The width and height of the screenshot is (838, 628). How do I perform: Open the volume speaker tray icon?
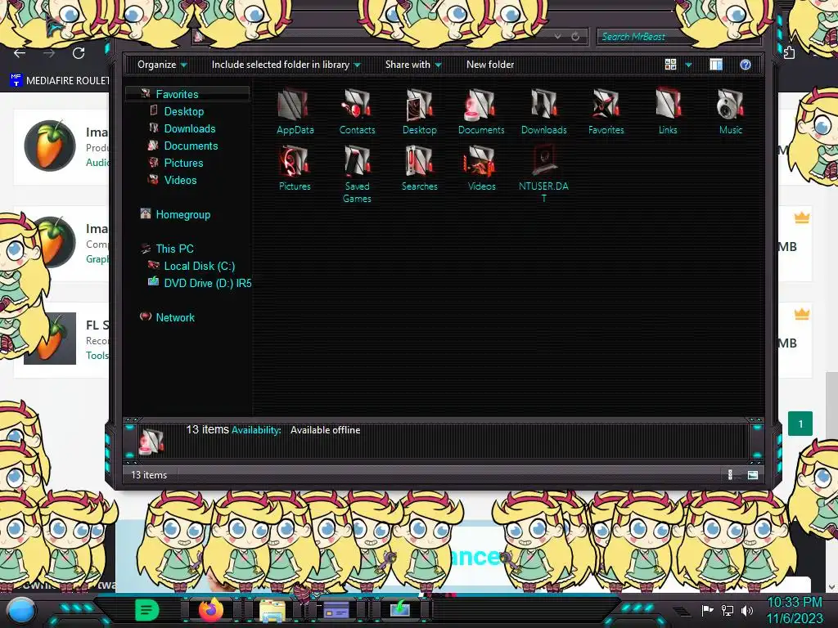[x=747, y=610]
